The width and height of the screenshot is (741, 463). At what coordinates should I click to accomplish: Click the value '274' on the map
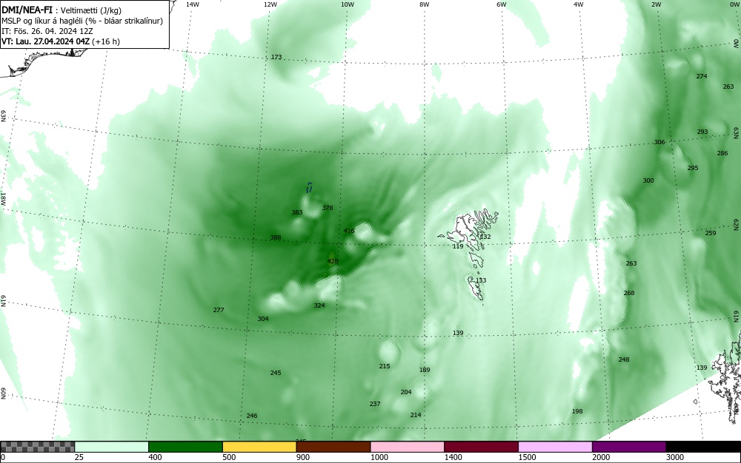(x=702, y=76)
